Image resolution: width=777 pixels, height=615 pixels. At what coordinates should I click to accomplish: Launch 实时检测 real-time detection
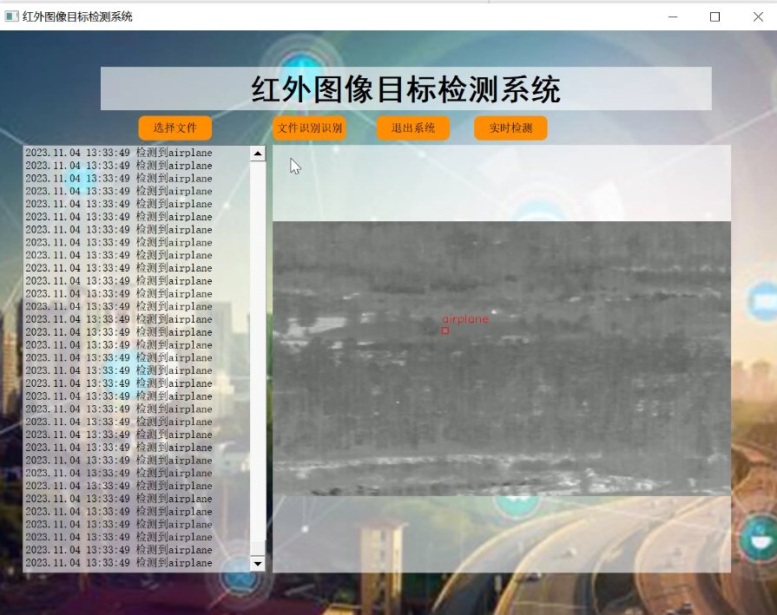click(510, 128)
